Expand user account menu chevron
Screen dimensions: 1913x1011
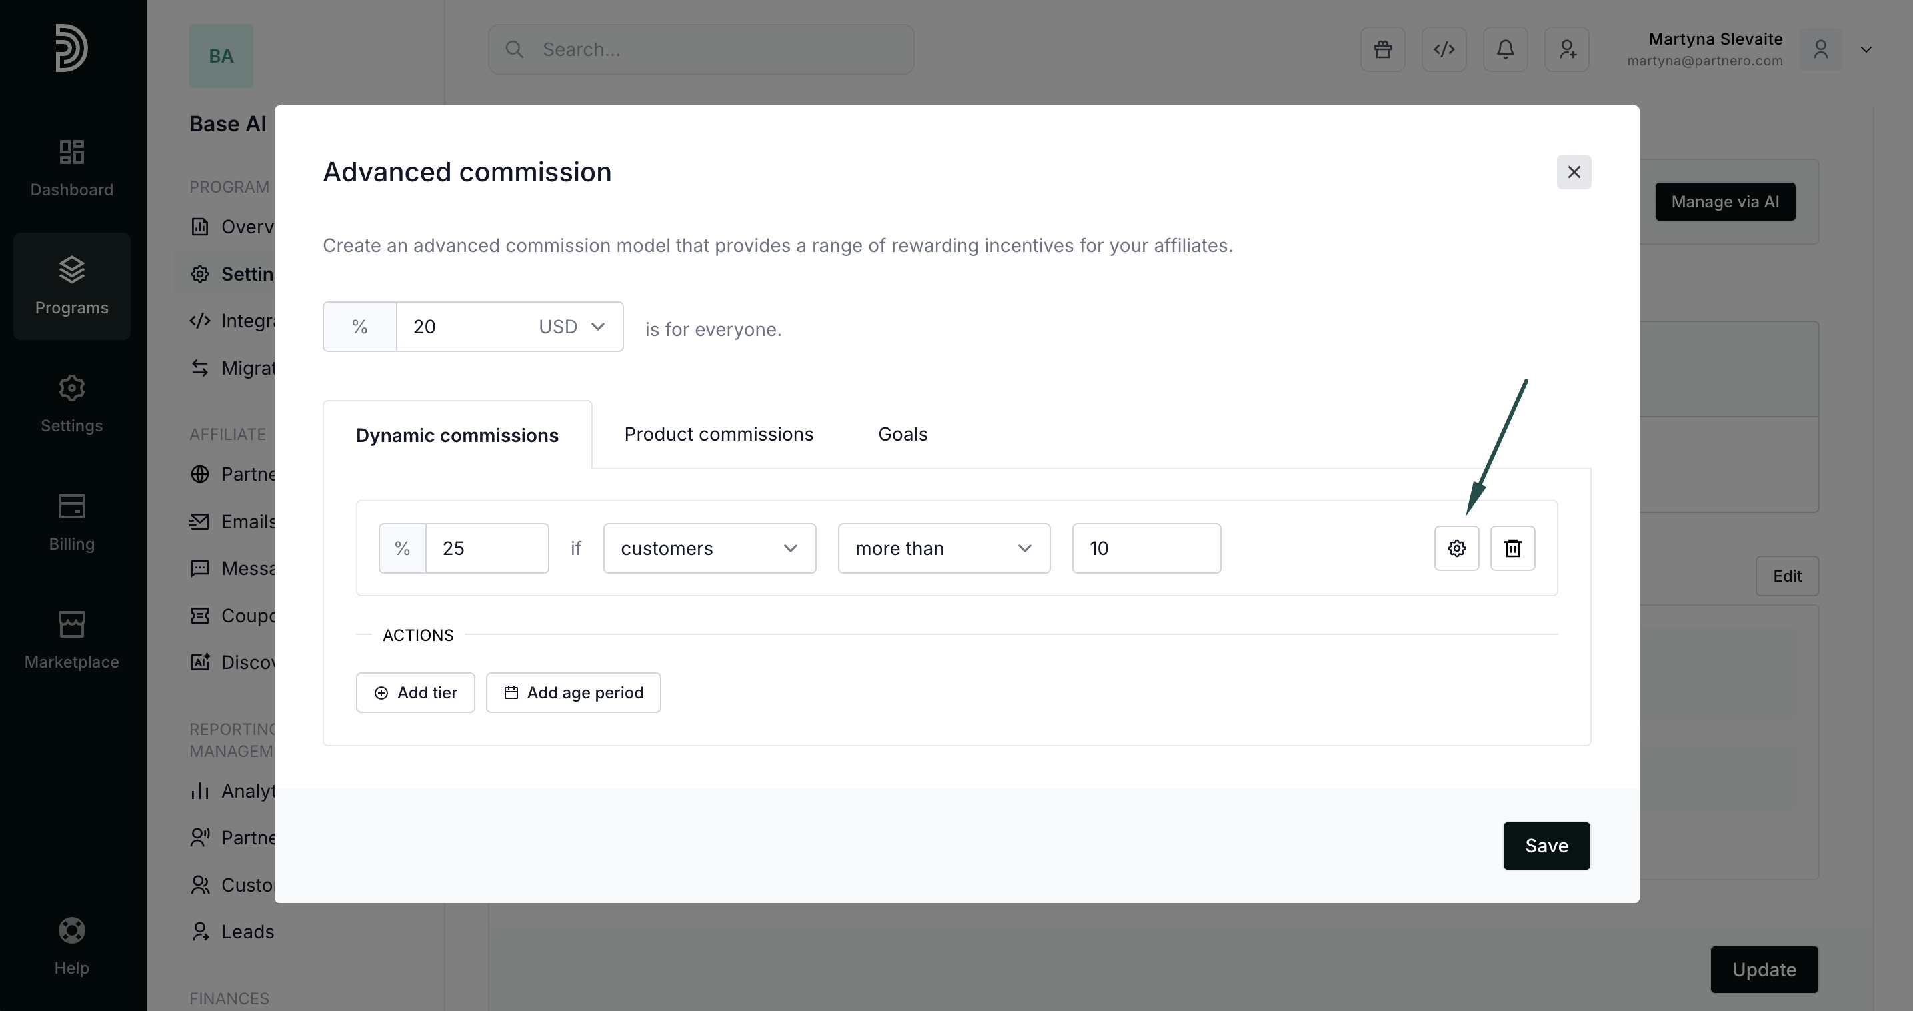click(1866, 50)
